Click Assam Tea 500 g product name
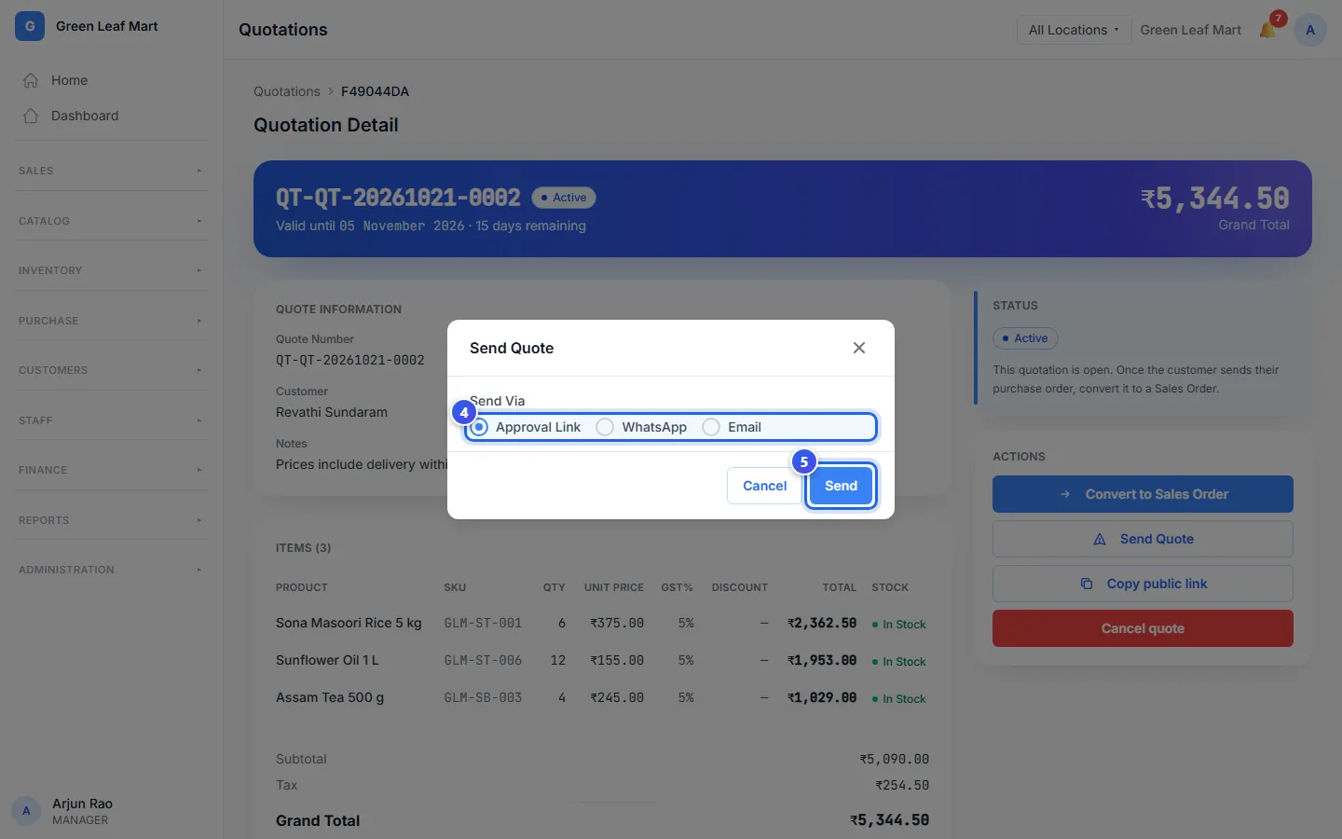Image resolution: width=1342 pixels, height=839 pixels. tap(330, 697)
